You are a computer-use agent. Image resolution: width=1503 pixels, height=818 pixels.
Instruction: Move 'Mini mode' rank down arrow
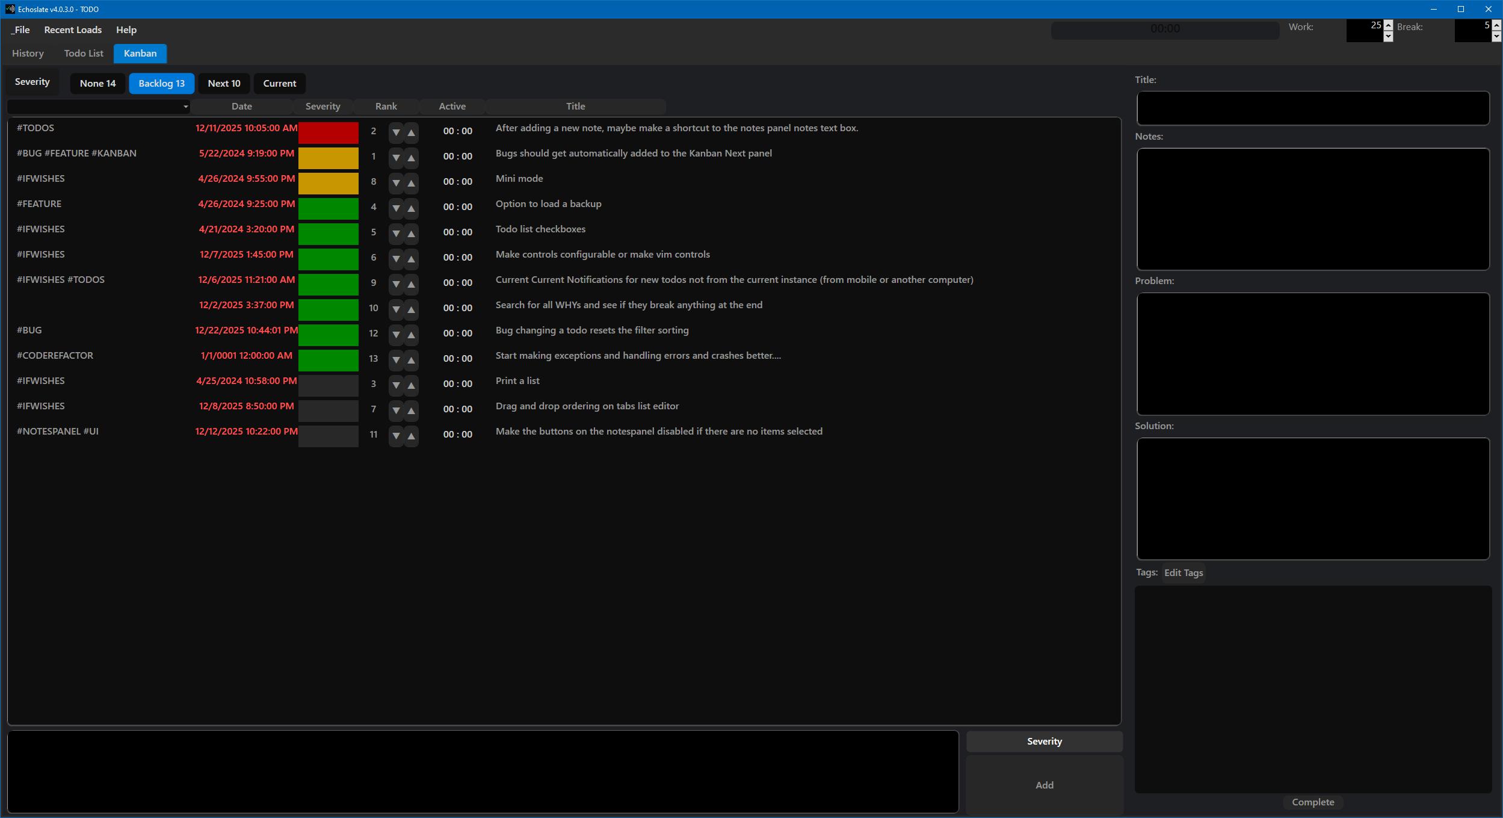point(396,182)
